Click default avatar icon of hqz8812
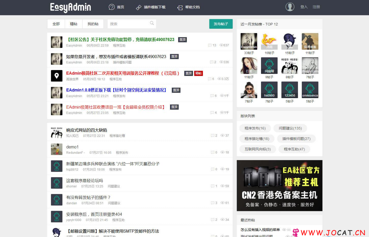This screenshot has width=369, height=237. click(x=57, y=166)
